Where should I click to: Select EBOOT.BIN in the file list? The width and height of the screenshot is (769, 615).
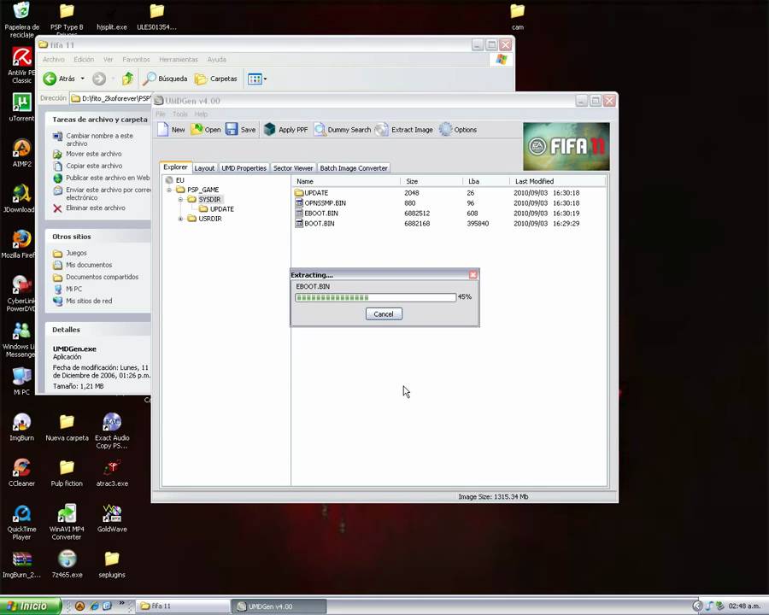(316, 214)
